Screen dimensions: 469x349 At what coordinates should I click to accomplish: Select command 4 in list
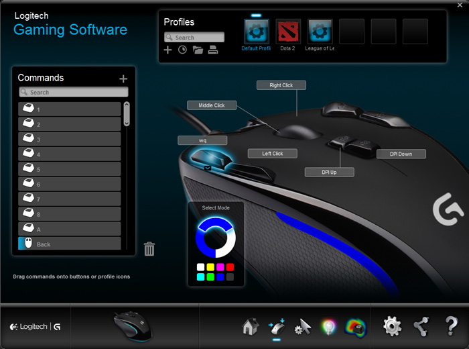(x=70, y=154)
